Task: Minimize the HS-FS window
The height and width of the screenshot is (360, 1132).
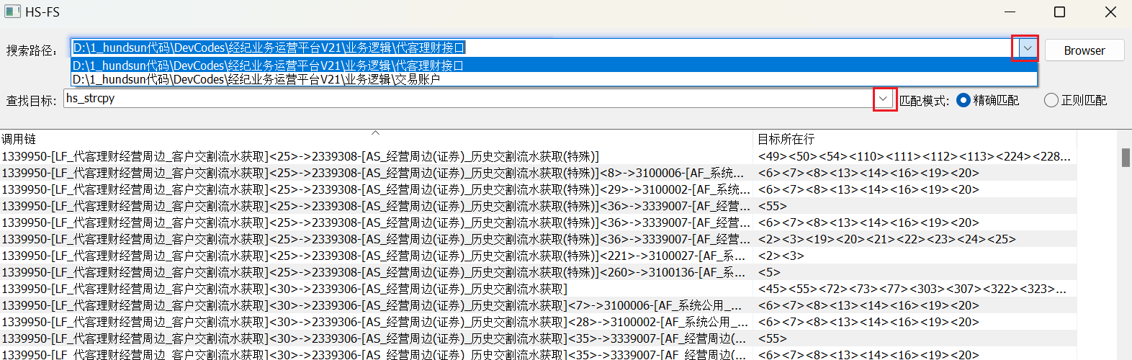Action: (1010, 12)
